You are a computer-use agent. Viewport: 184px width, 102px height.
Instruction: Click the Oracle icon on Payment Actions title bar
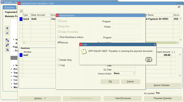point(57,16)
